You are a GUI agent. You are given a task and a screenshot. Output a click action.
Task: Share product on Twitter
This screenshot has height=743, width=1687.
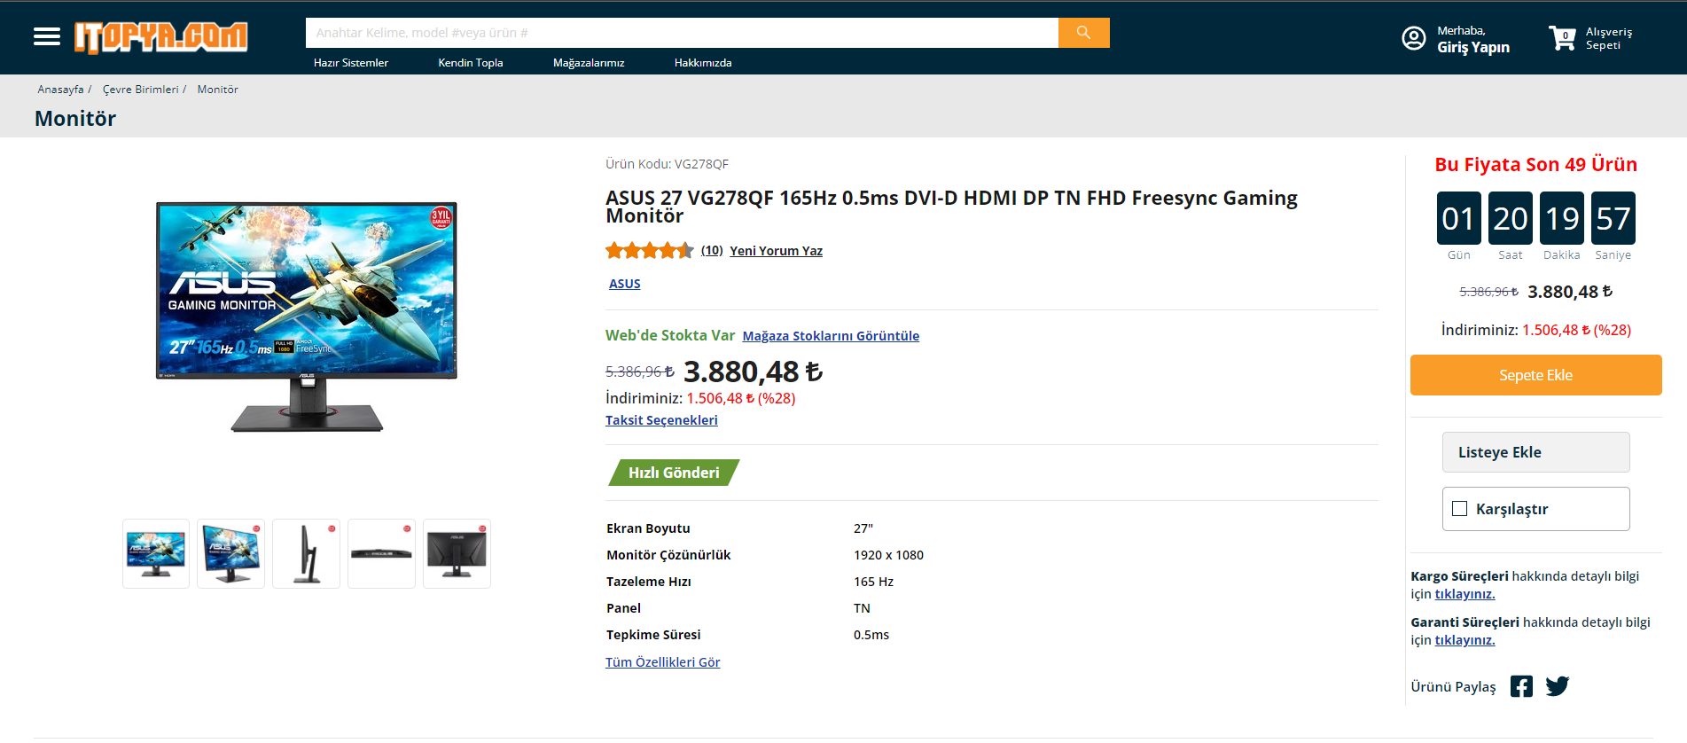click(1558, 686)
